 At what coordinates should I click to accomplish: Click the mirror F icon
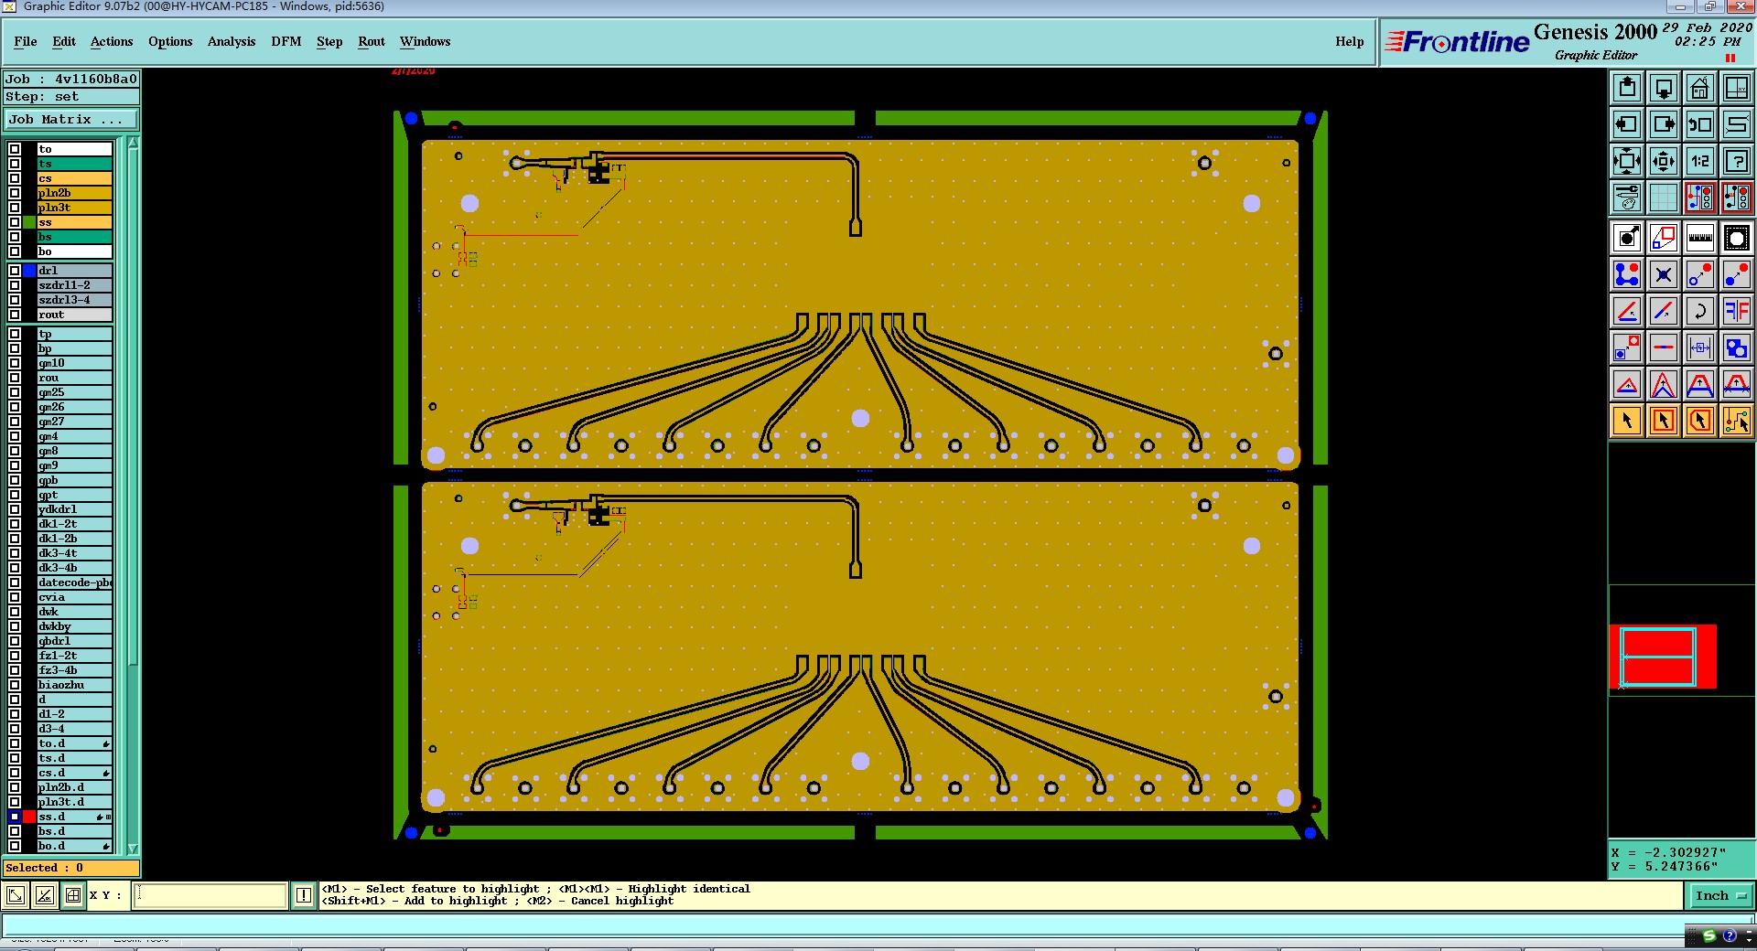click(1737, 312)
